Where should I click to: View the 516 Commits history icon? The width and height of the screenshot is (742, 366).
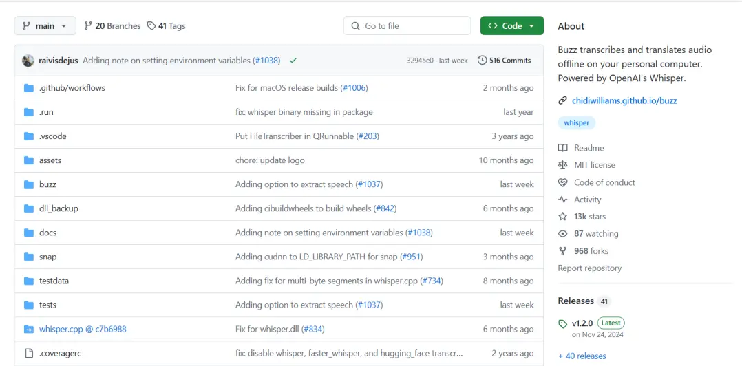click(x=482, y=61)
